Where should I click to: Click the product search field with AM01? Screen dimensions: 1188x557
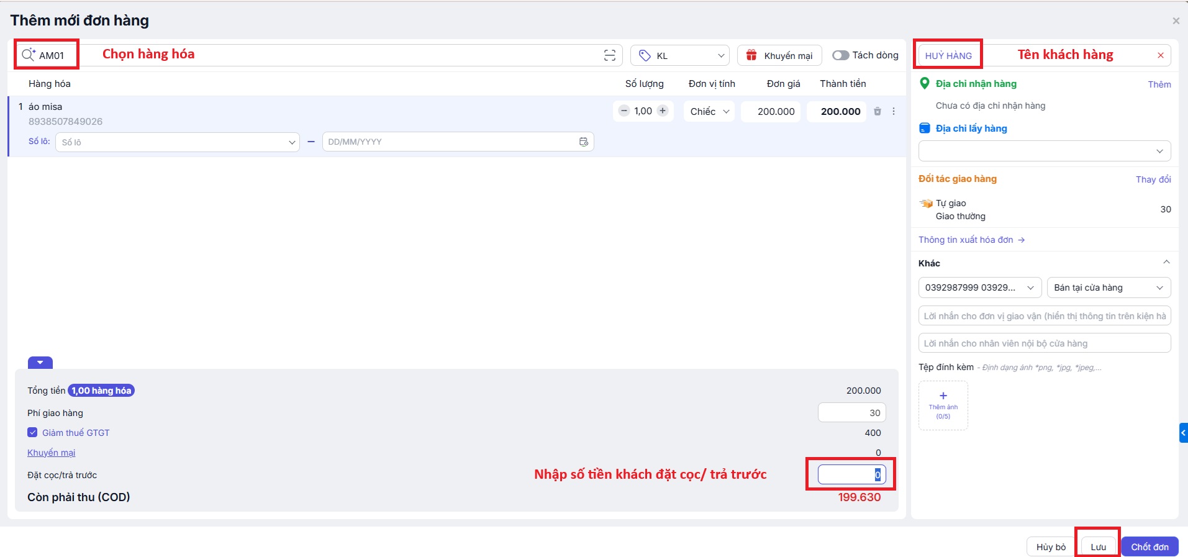click(x=319, y=55)
